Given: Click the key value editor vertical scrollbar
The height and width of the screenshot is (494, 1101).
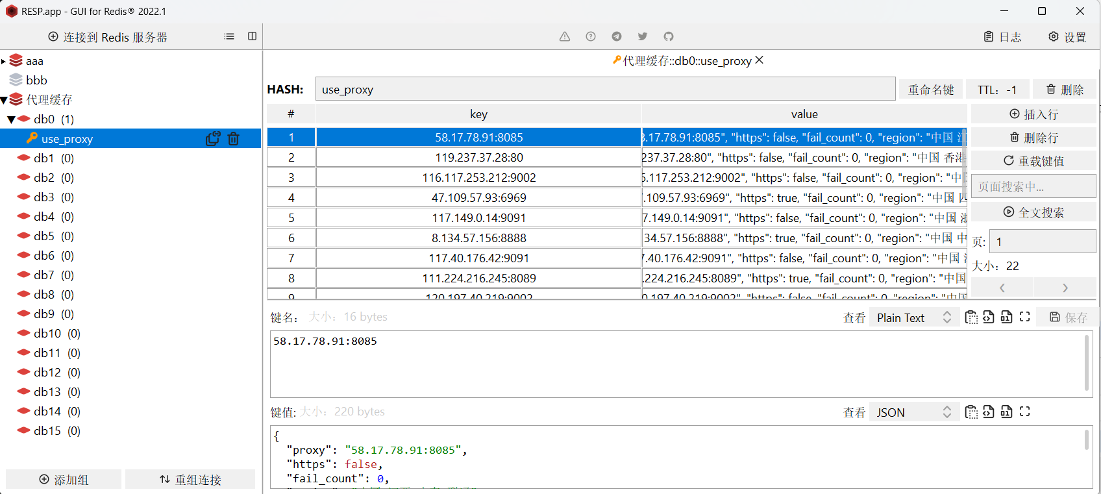Looking at the screenshot, I should point(1087,440).
